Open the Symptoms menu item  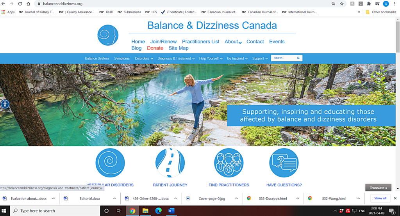point(122,58)
